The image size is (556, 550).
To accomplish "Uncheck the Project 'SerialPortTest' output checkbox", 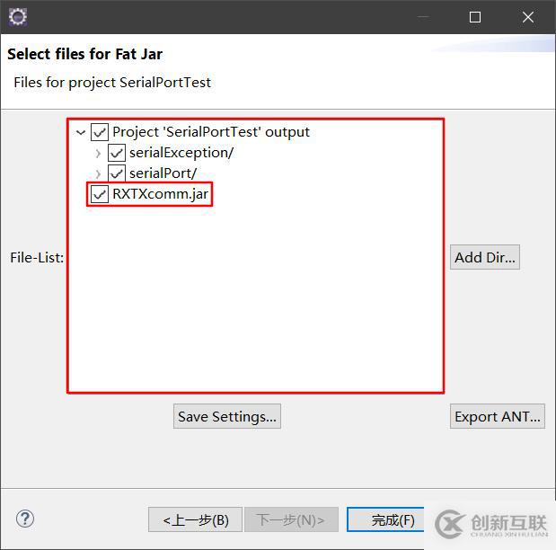I will click(x=100, y=132).
